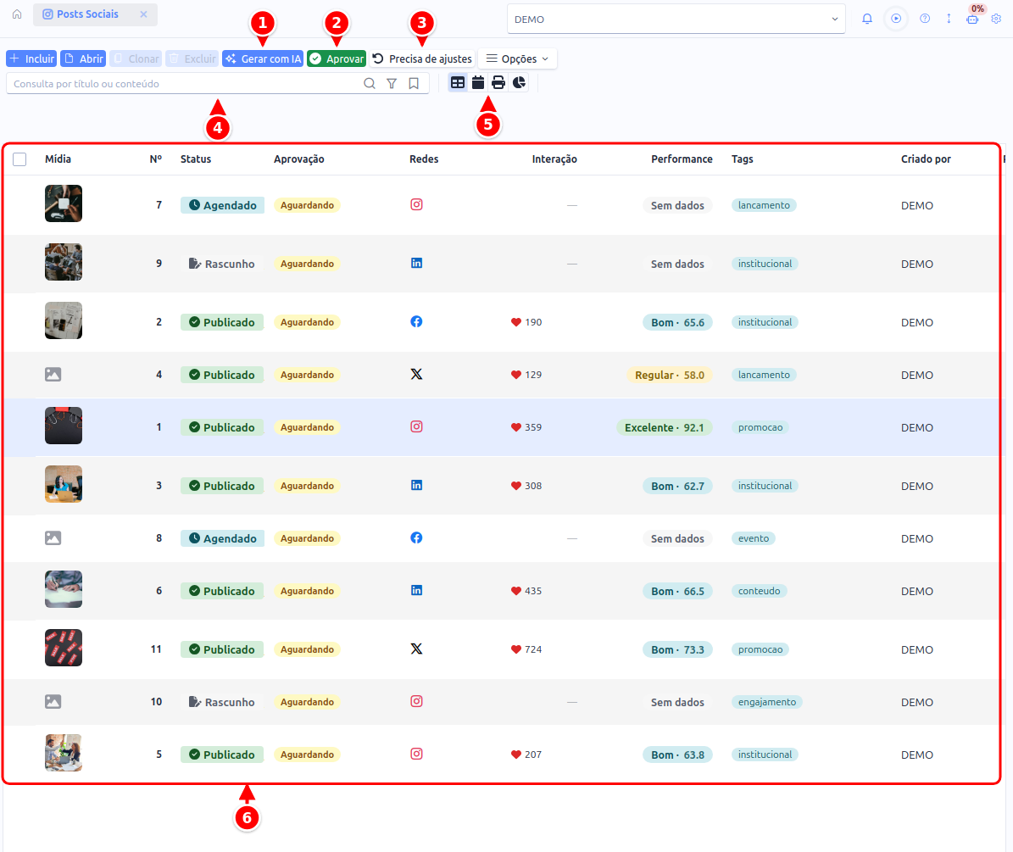Click Facebook icon in row 2
1013x852 pixels.
point(417,321)
